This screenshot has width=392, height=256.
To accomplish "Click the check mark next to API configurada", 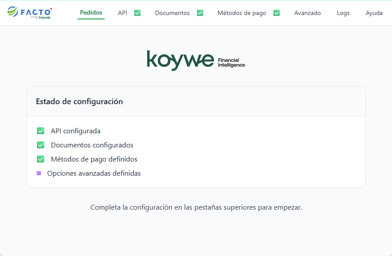I will 41,131.
